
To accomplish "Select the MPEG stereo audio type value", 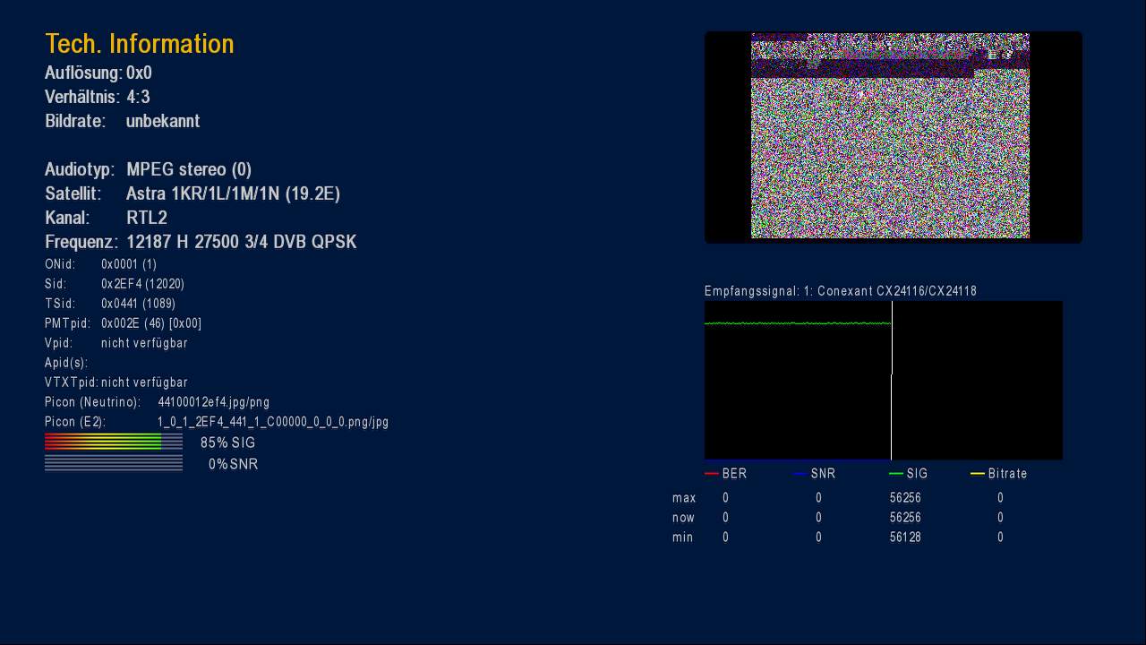I will point(189,169).
